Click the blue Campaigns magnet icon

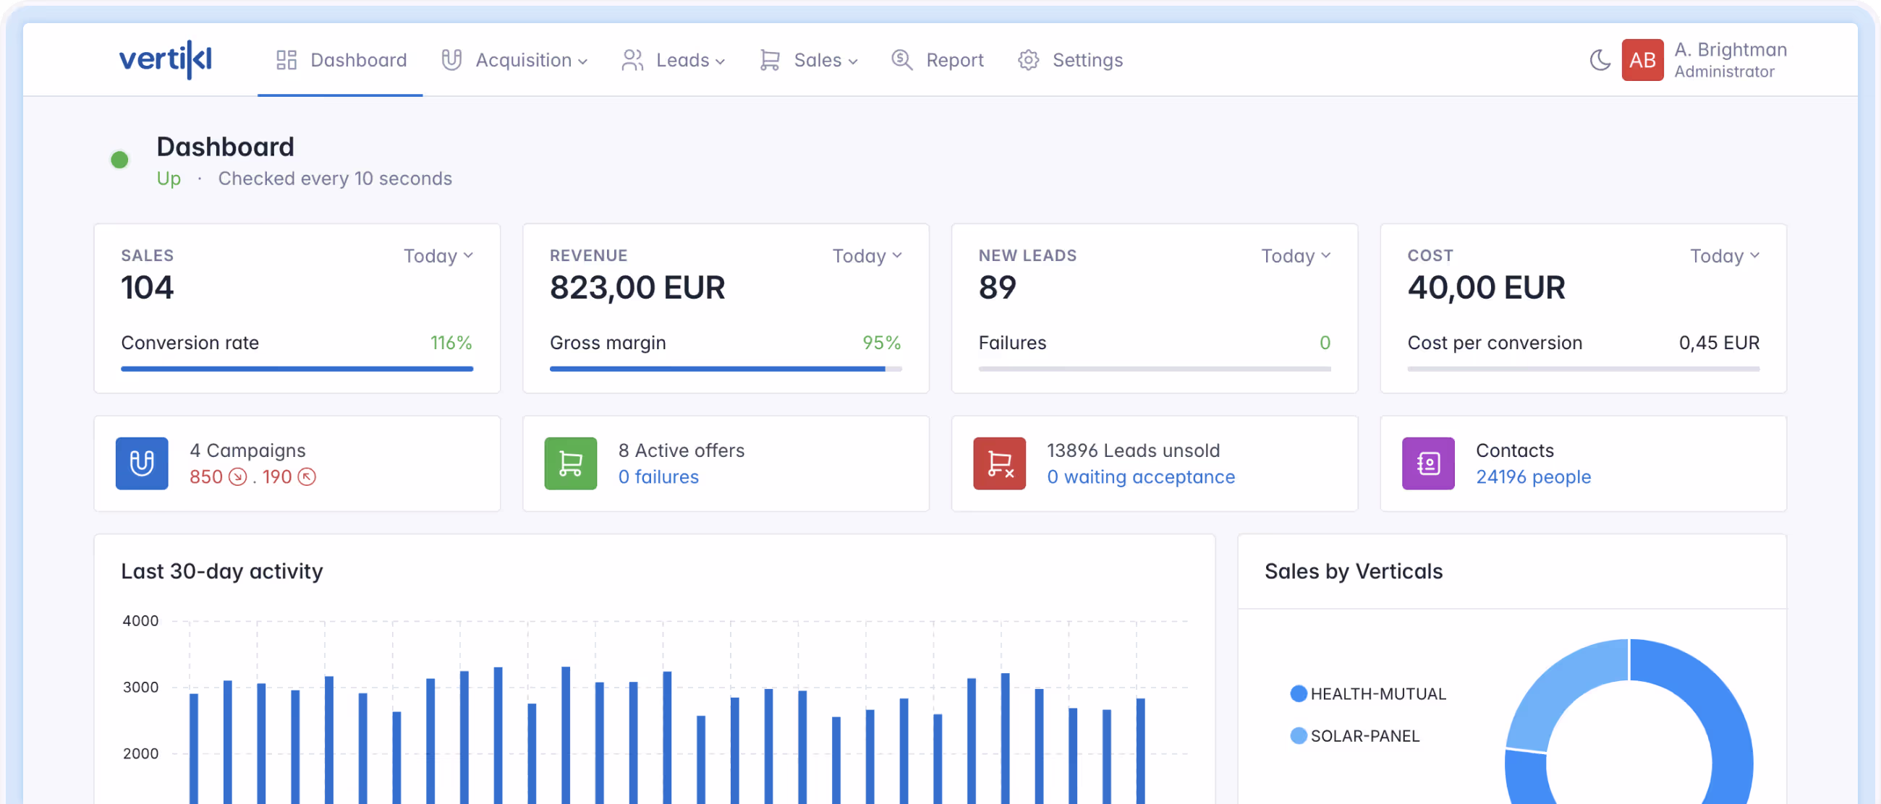click(142, 463)
